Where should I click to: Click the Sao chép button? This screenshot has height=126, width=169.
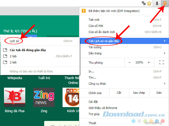click(x=139, y=93)
